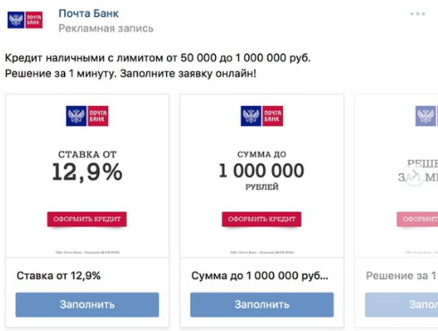This screenshot has height=331, width=438.
Task: Click the Рекламная запись label
Action: [106, 29]
